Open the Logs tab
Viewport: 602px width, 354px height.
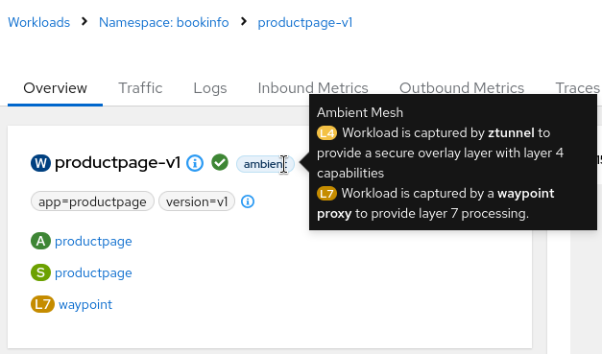click(x=210, y=88)
